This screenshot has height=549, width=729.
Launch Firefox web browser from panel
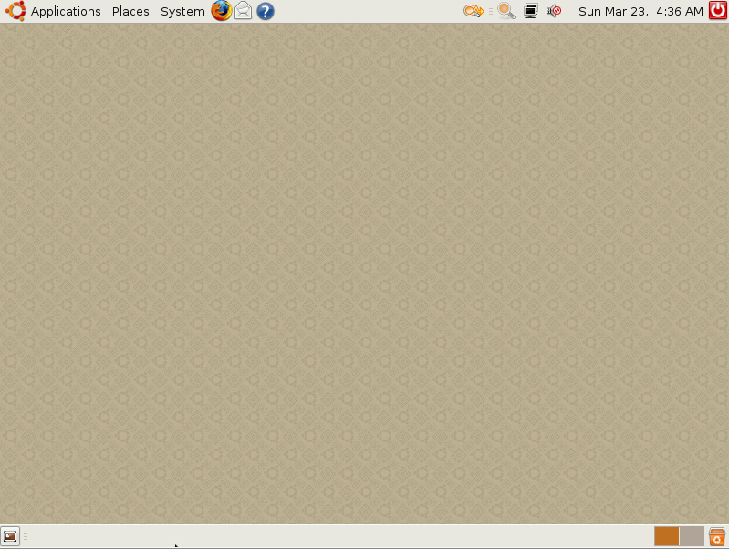point(222,11)
